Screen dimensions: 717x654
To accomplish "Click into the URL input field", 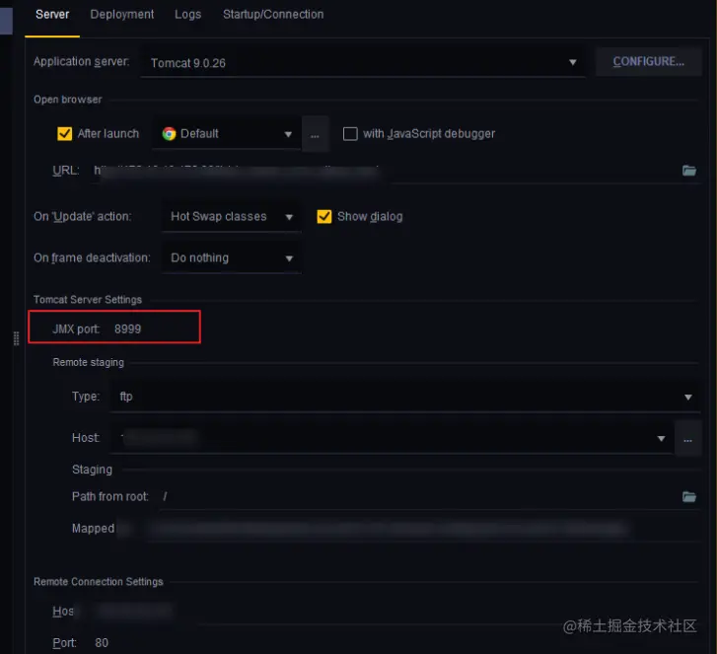I will (x=383, y=171).
